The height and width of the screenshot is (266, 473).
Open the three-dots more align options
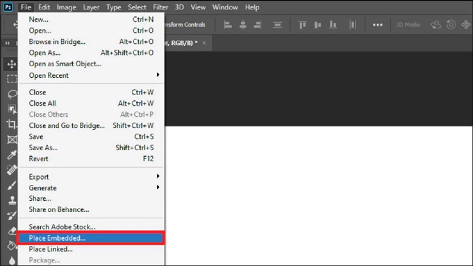point(378,25)
